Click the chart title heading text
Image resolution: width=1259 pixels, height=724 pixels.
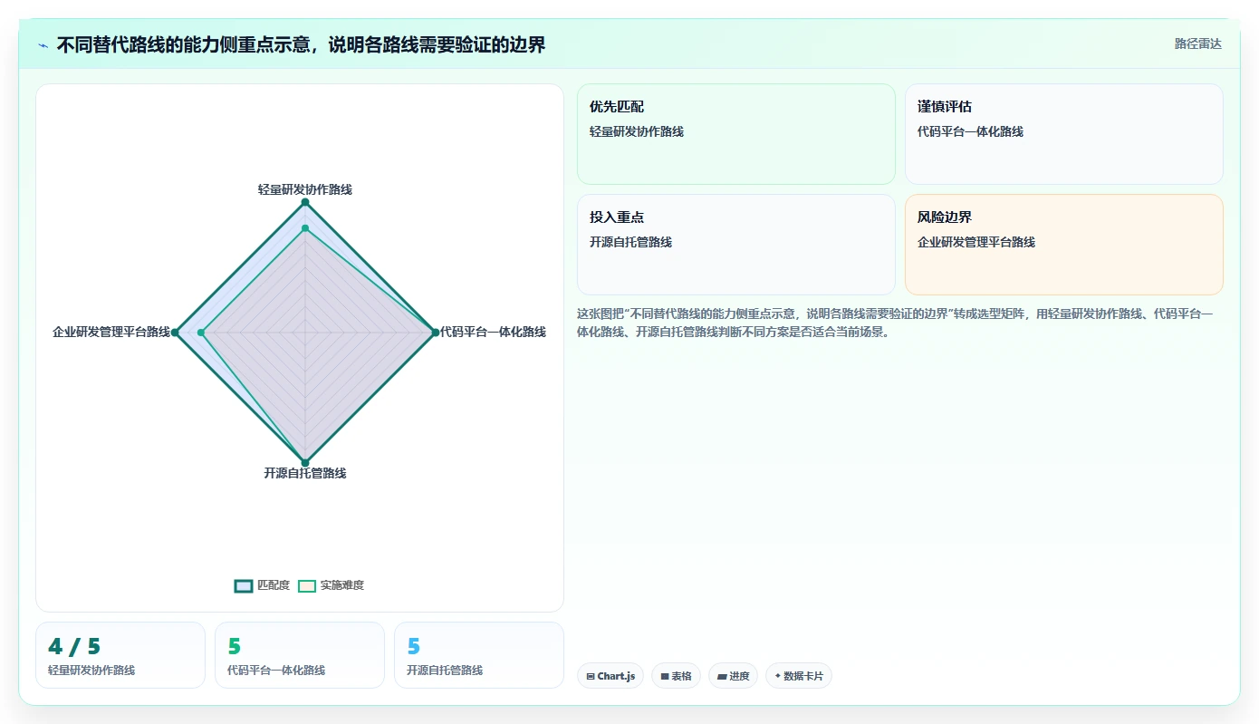(x=301, y=44)
